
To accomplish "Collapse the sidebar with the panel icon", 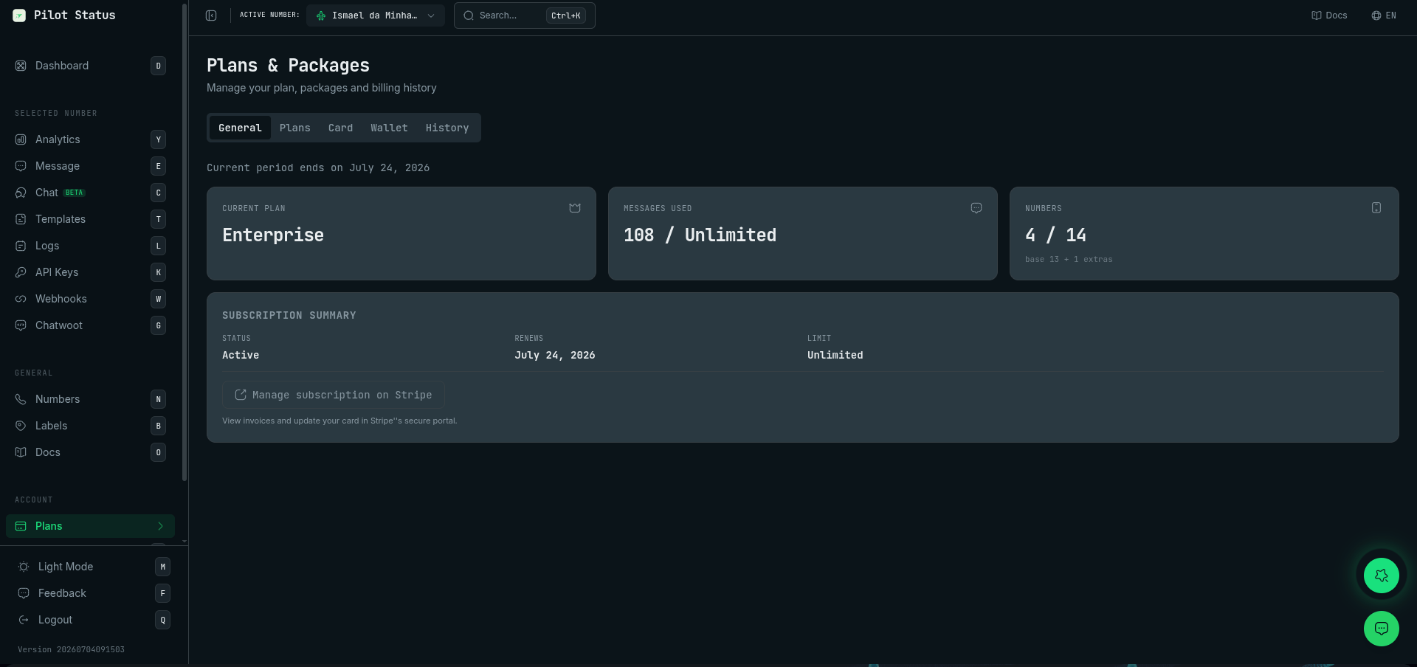I will pos(211,15).
